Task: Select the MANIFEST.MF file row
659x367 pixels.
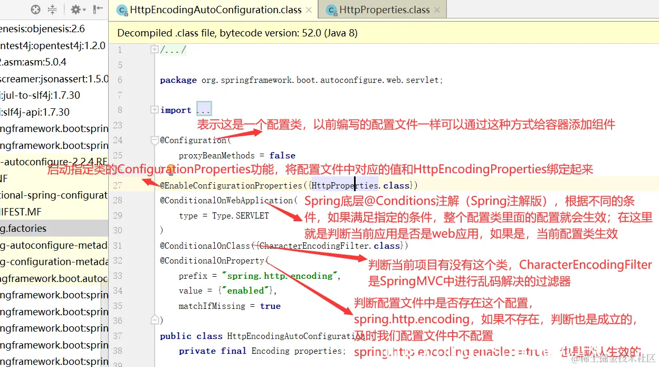Action: click(x=53, y=212)
